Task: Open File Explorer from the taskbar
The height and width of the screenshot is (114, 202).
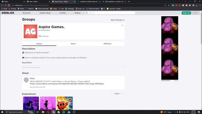Action: [x=43, y=112]
